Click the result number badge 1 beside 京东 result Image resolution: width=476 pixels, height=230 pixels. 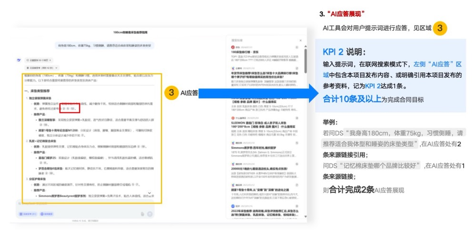[x=297, y=48]
